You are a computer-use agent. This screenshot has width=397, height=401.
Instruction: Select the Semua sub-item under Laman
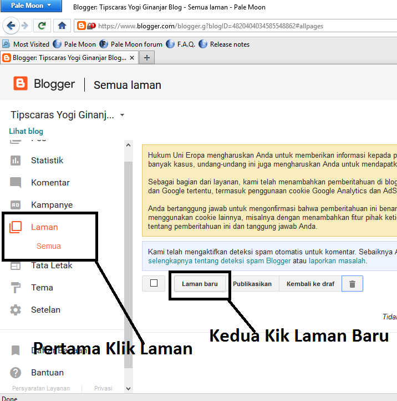pos(49,246)
